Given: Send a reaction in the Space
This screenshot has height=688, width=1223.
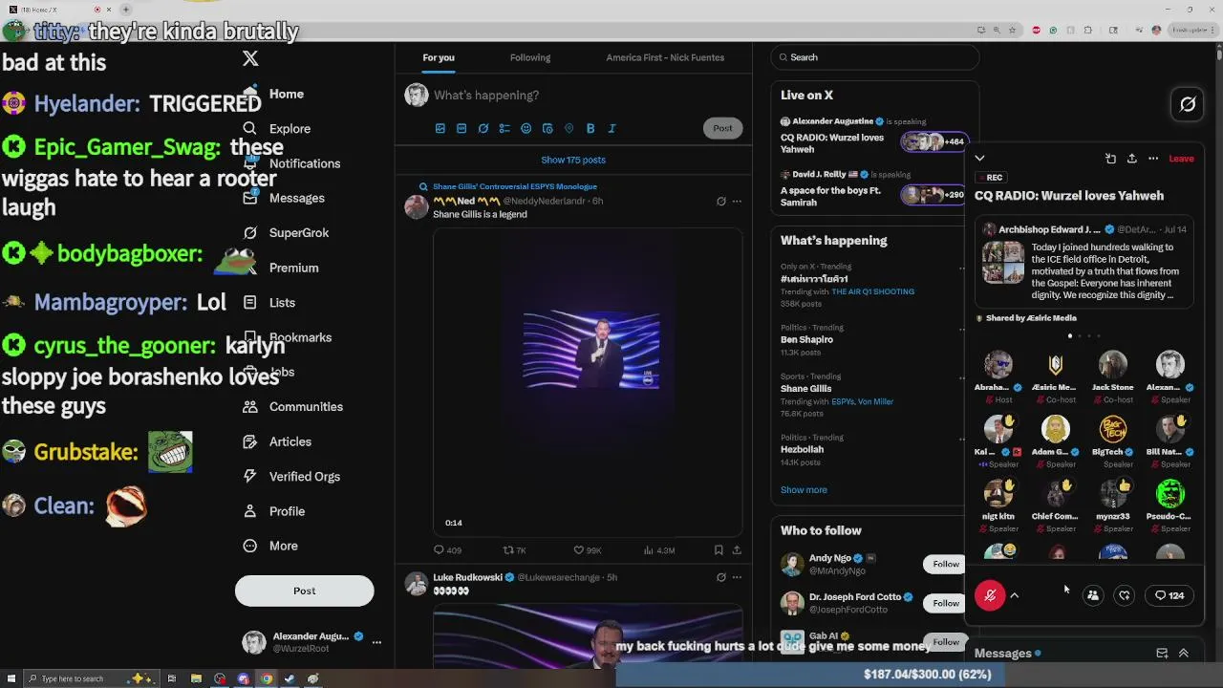Looking at the screenshot, I should 1125,595.
